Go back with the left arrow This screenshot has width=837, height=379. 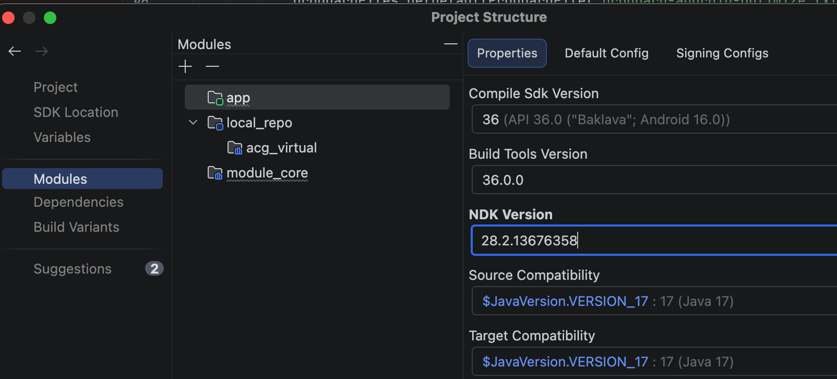(x=15, y=51)
